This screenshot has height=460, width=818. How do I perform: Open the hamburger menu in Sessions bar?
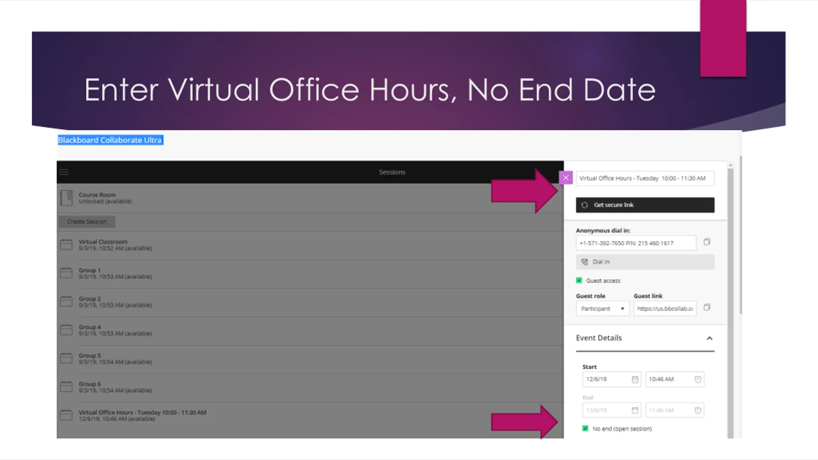[x=64, y=172]
